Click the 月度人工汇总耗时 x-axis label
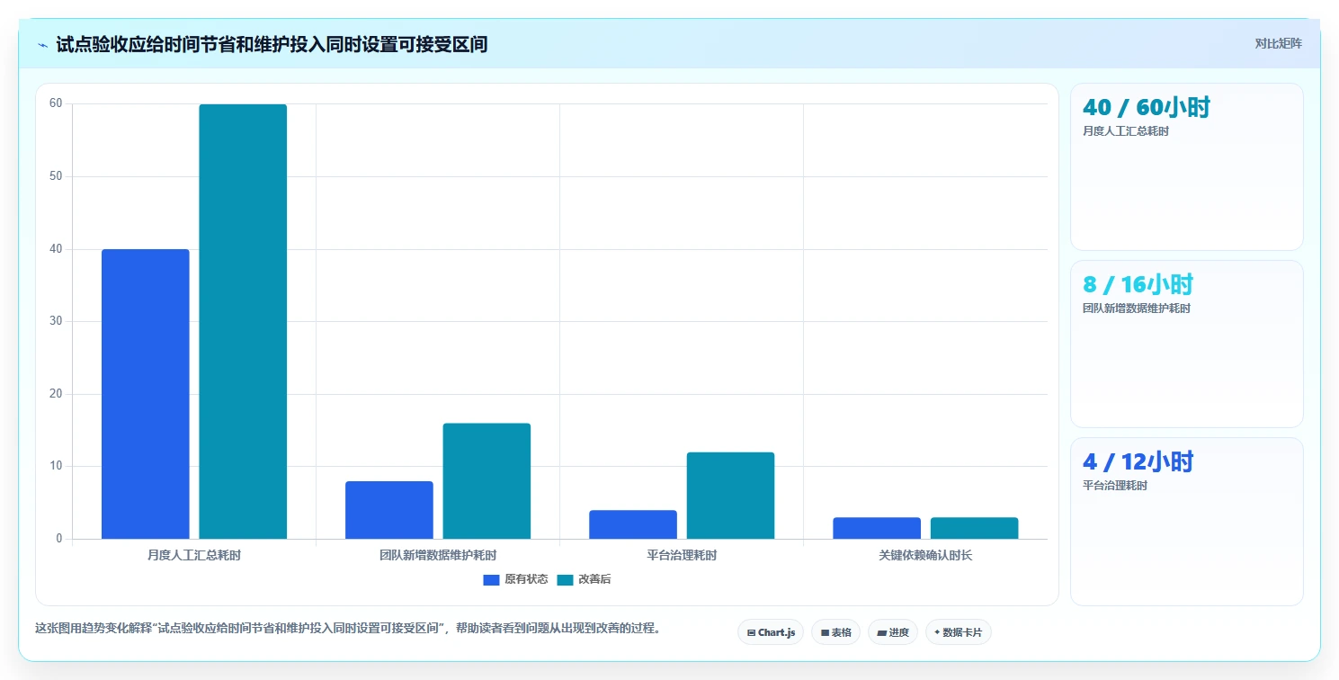Screen dimensions: 1339x680 [x=194, y=555]
